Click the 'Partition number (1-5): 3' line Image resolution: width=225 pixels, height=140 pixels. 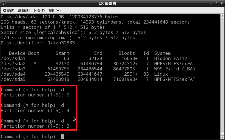click(35, 126)
